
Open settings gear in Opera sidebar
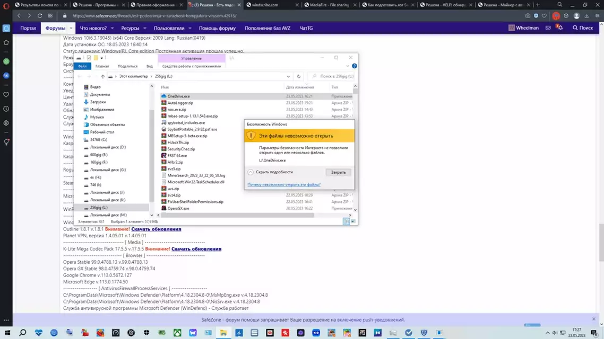click(6, 123)
